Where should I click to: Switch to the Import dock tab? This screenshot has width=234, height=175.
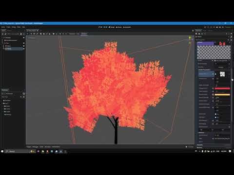(9, 31)
